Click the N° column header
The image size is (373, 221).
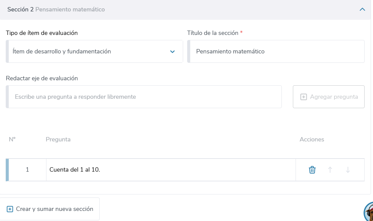(12, 139)
